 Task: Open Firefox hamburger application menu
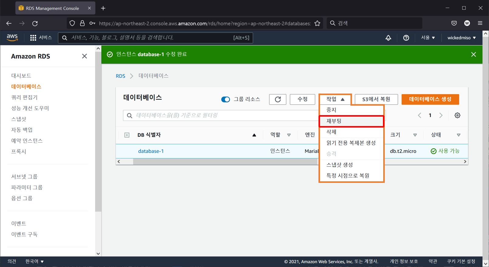[480, 23]
